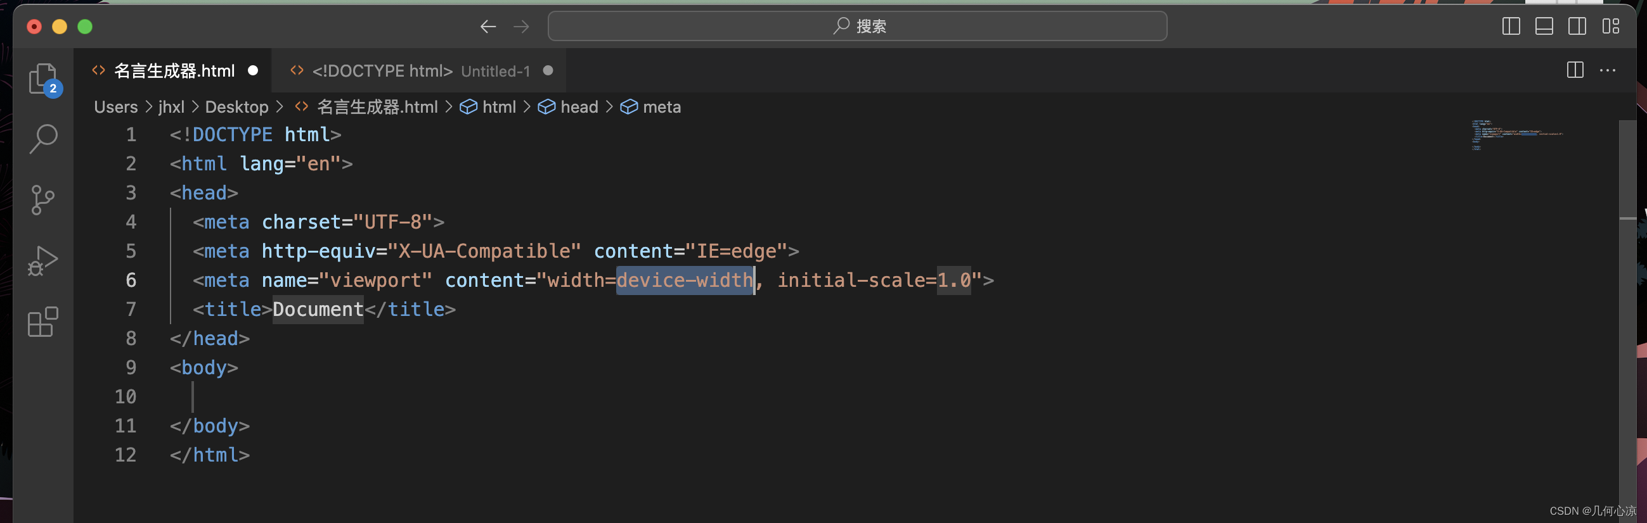Minimize window with the yellow button
The height and width of the screenshot is (523, 1647).
pos(60,27)
